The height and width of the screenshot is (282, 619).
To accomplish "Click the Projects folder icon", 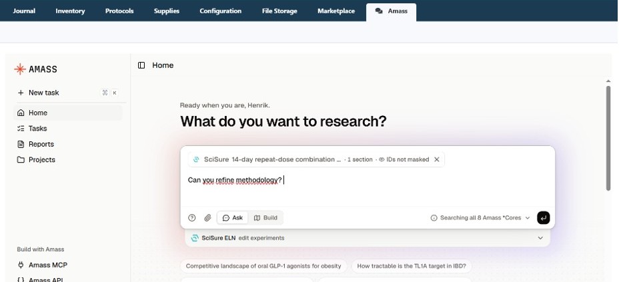I will (x=21, y=160).
